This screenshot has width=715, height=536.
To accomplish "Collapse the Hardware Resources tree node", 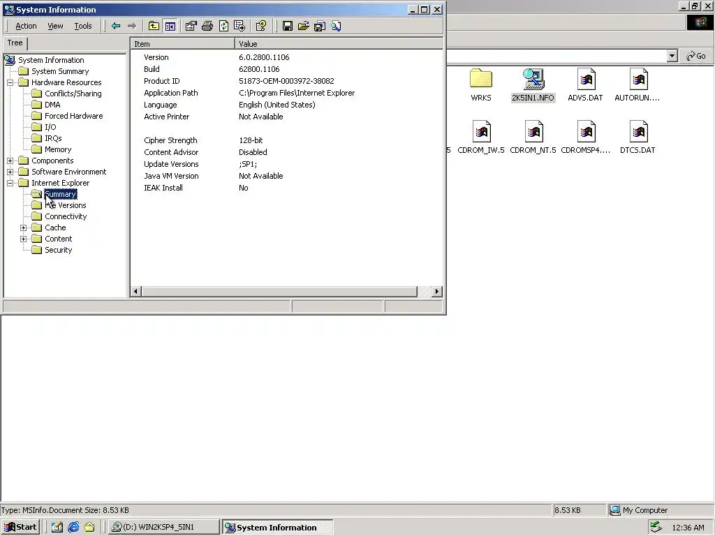I will click(x=10, y=82).
